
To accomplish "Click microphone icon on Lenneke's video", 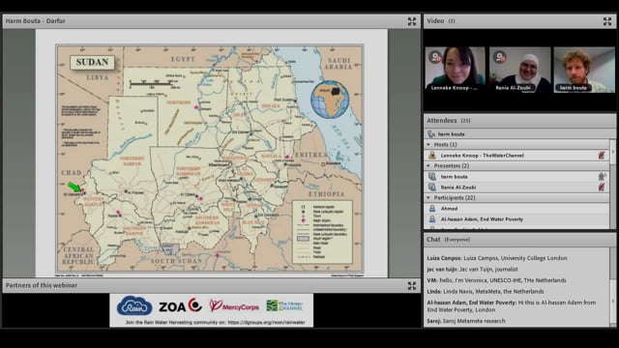I will click(x=435, y=57).
